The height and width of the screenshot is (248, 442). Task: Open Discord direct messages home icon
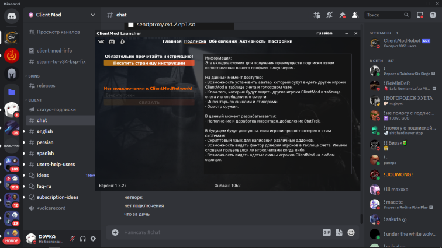point(12,16)
